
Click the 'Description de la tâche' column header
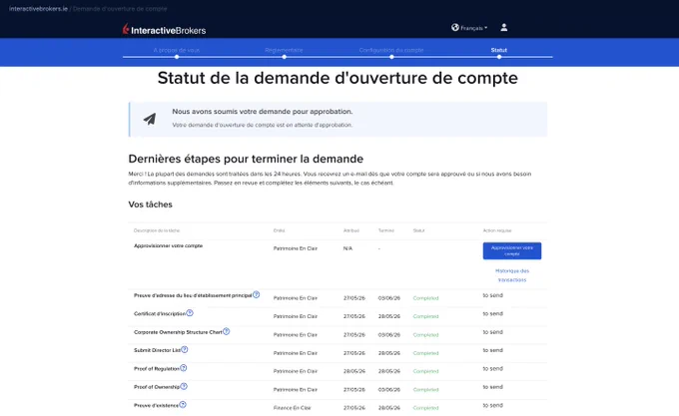157,230
